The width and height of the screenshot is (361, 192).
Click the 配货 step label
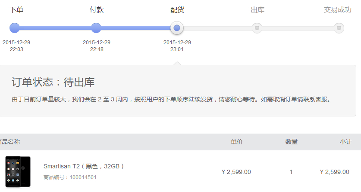click(177, 10)
